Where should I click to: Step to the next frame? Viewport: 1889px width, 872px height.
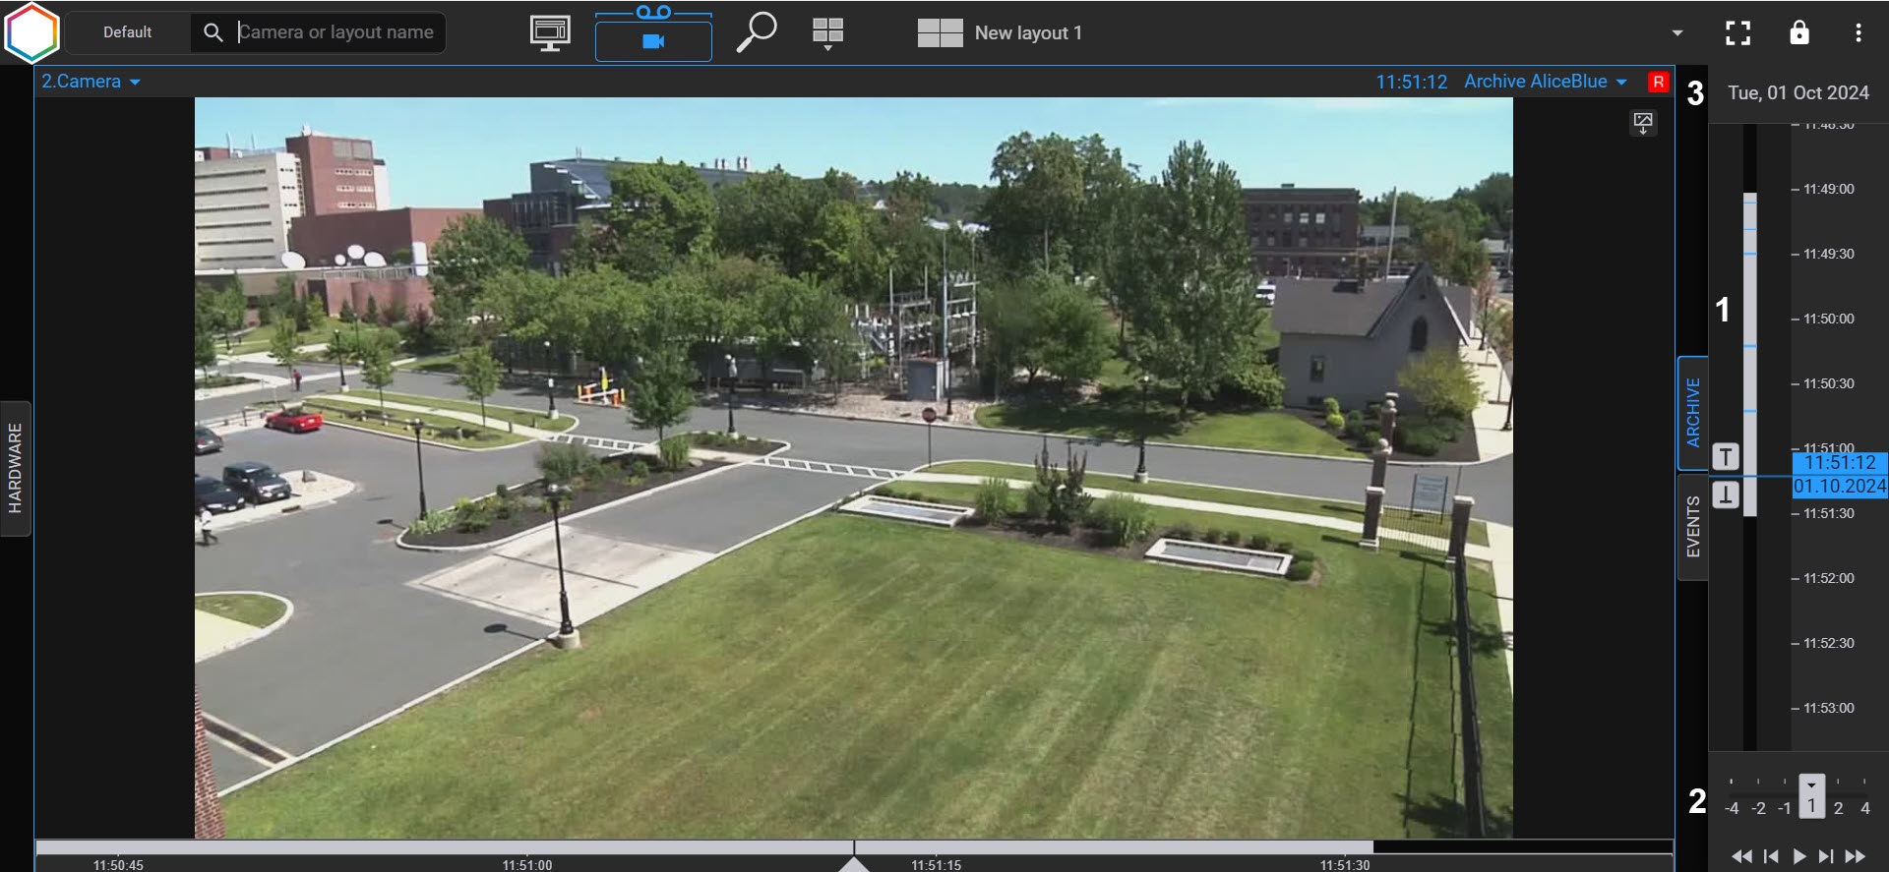coord(1826,856)
